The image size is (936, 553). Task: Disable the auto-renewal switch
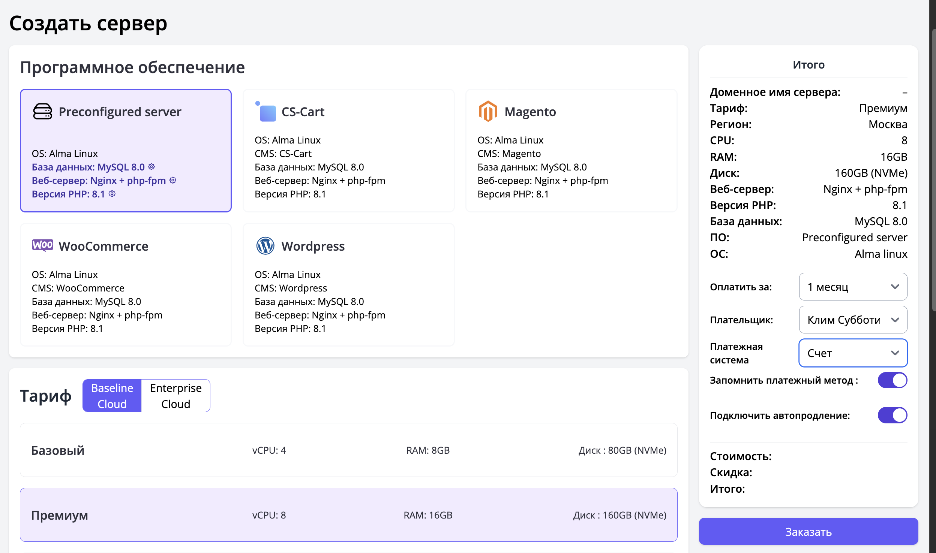(892, 415)
